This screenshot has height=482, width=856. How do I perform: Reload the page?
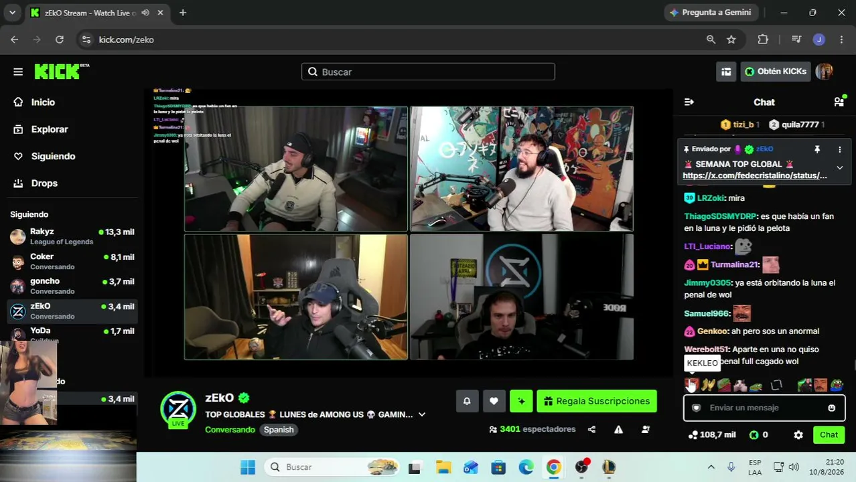click(x=60, y=39)
